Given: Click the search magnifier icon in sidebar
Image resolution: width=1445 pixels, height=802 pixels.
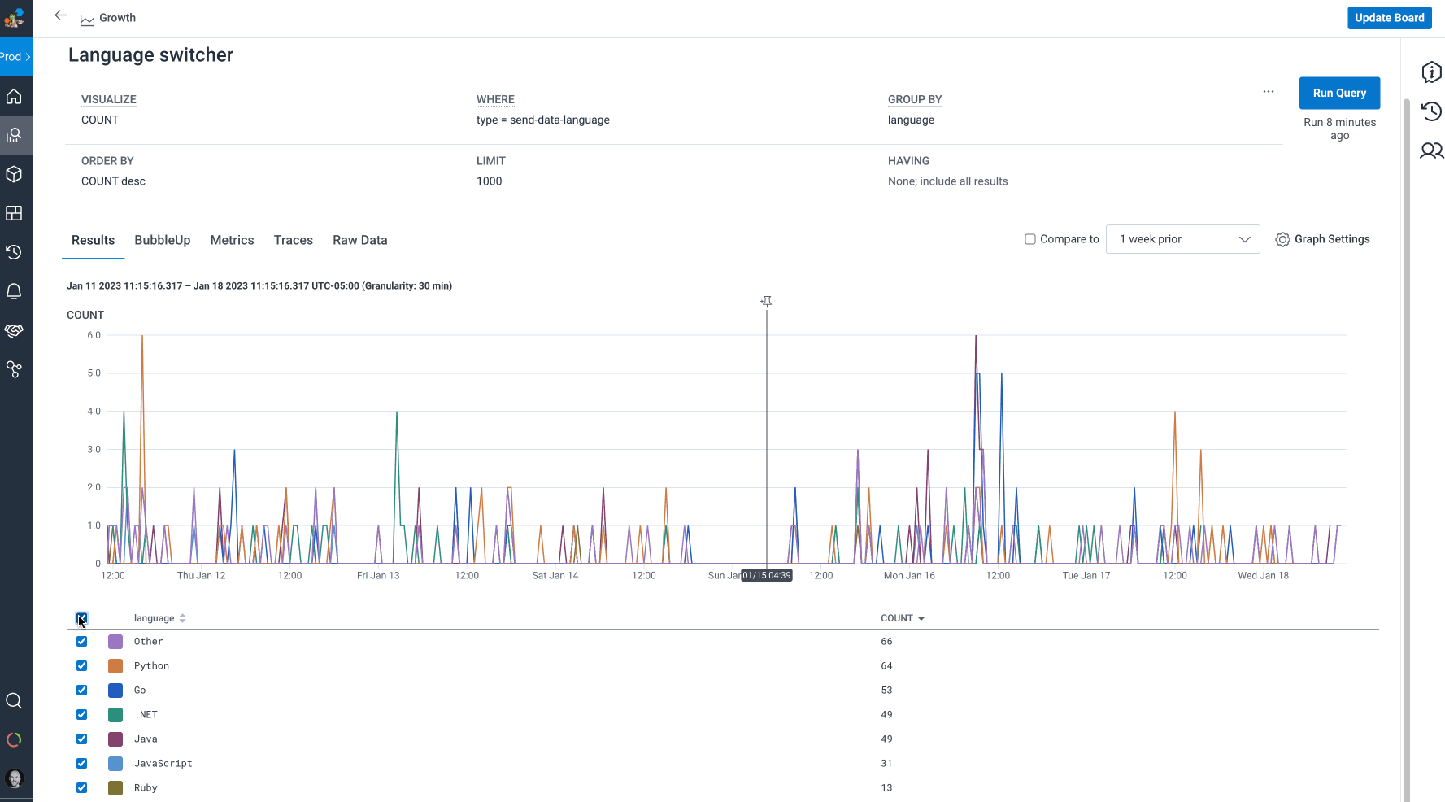Looking at the screenshot, I should click(x=14, y=701).
